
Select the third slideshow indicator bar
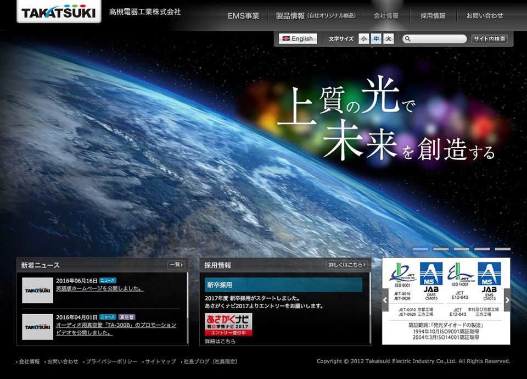[462, 249]
